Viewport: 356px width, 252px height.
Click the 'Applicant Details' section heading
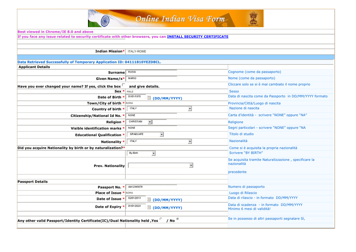34,67
